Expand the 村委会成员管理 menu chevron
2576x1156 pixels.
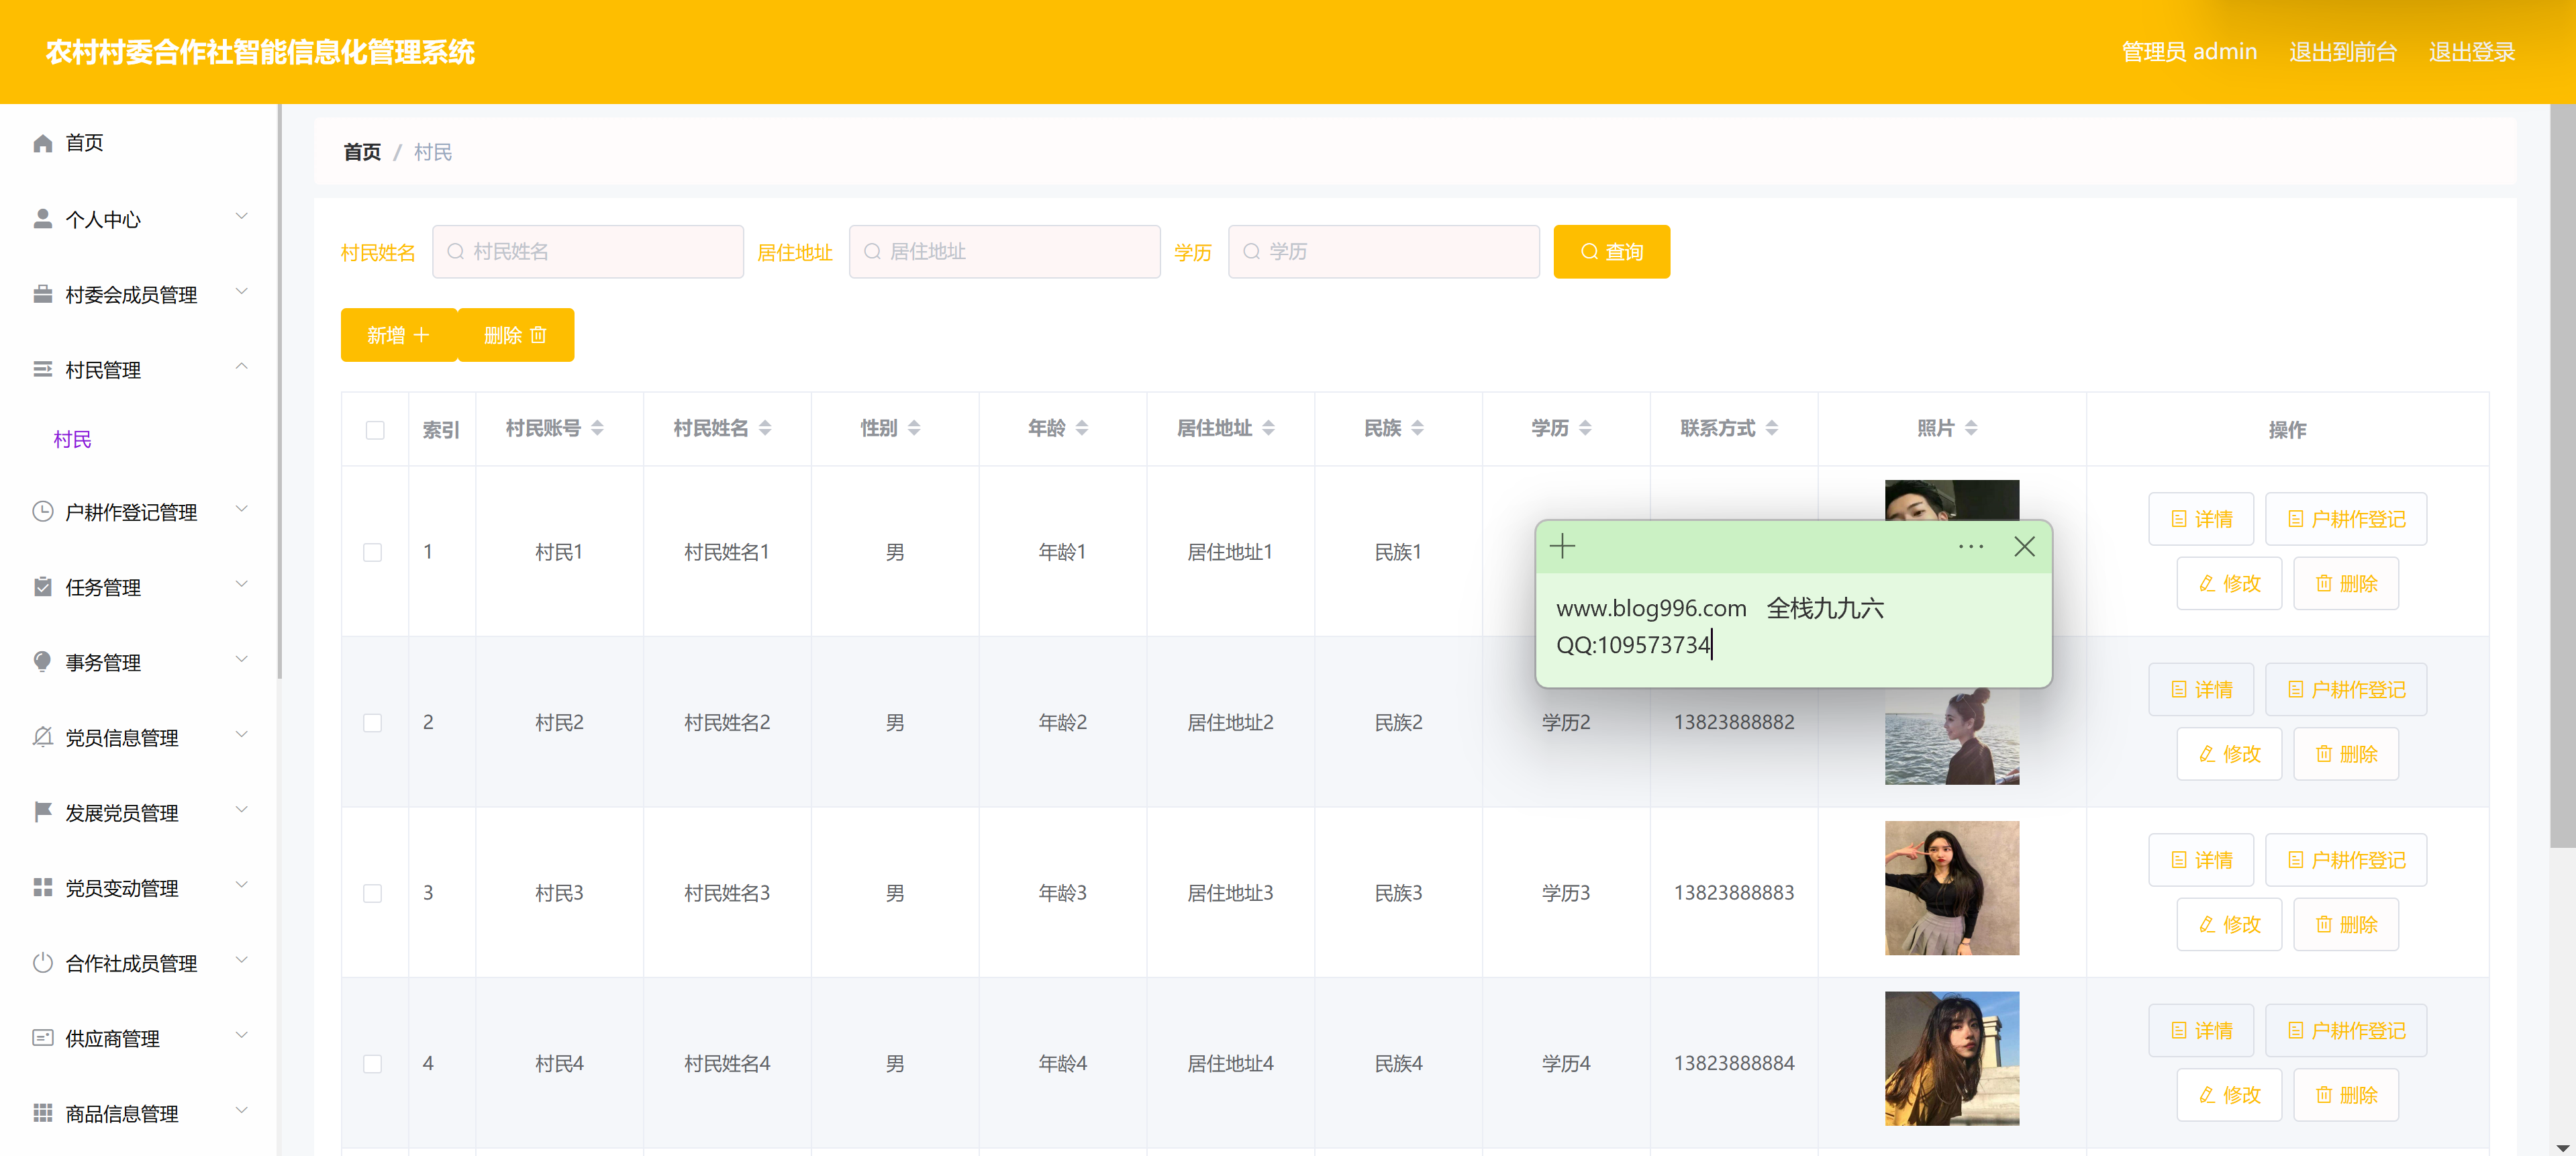(241, 292)
